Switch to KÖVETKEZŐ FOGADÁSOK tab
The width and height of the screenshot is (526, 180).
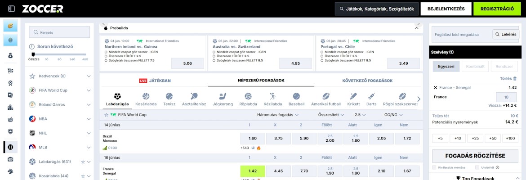pyautogui.click(x=367, y=81)
